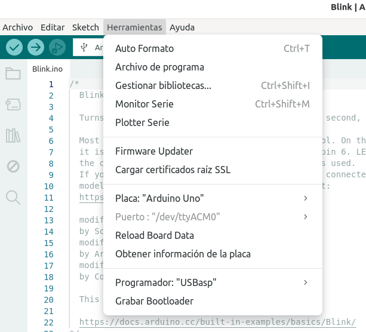
Task: Start debugging with the debugger icon
Action: tap(57, 47)
